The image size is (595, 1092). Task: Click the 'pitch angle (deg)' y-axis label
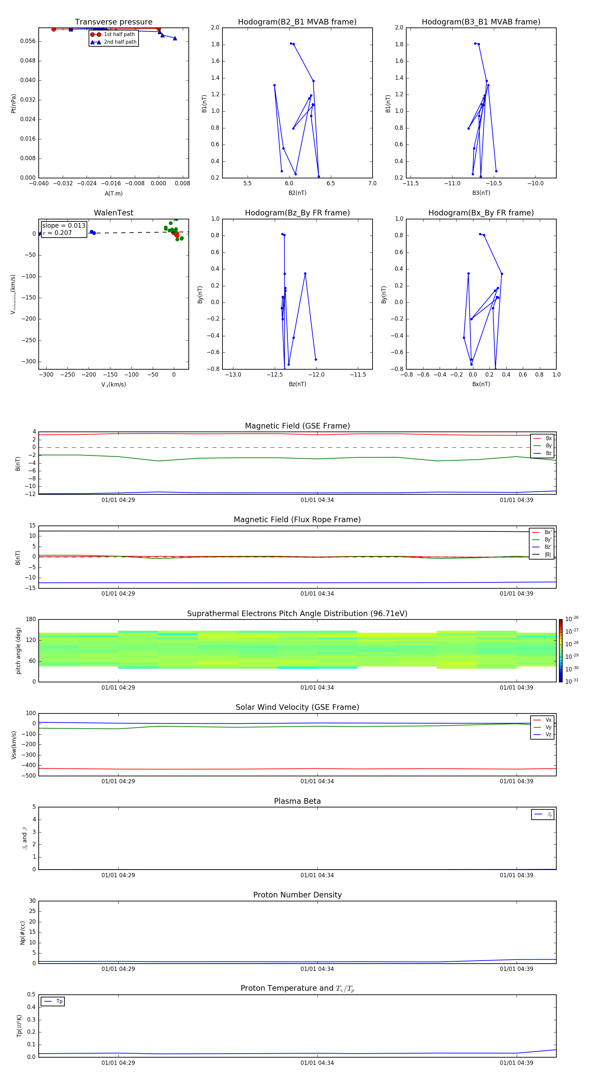pyautogui.click(x=18, y=651)
